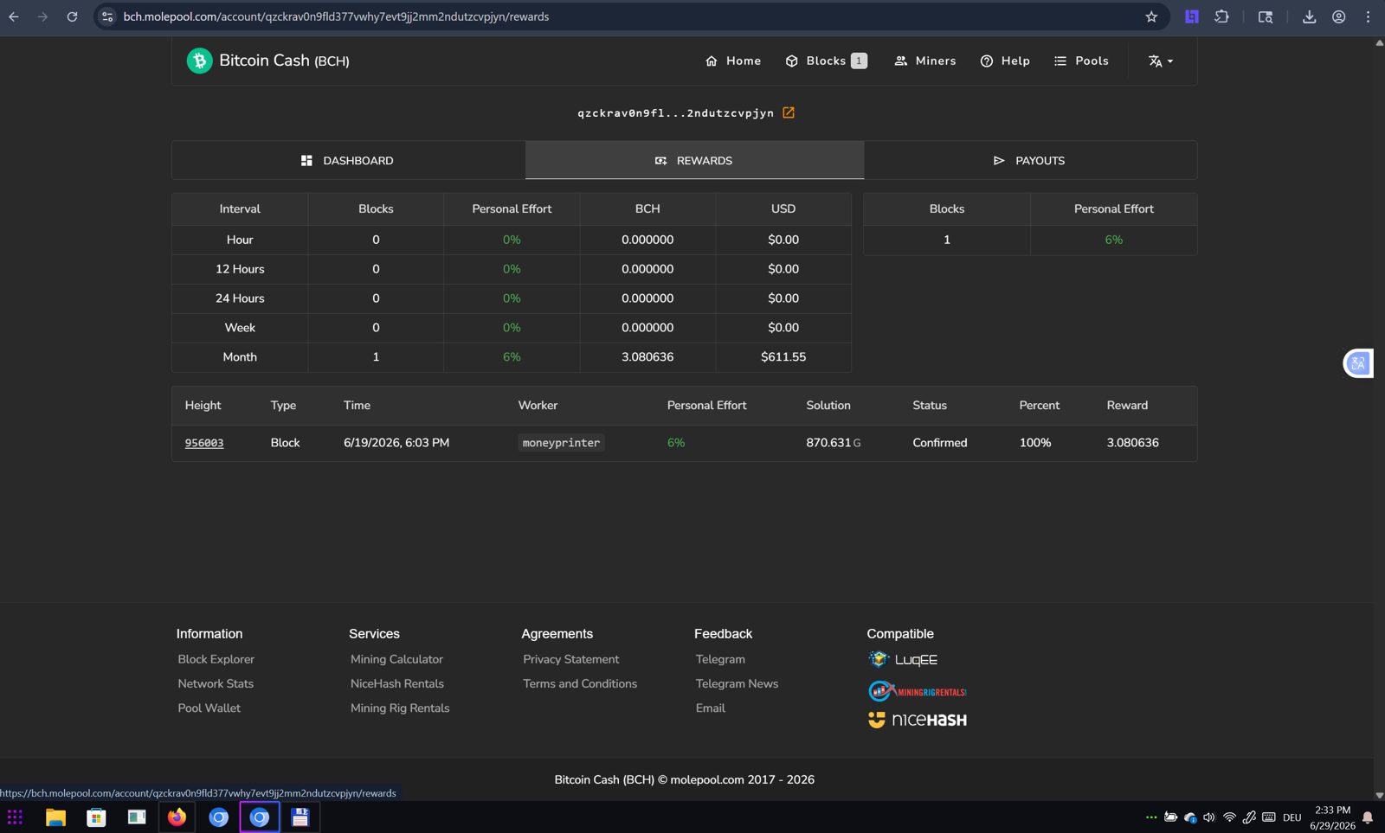Screen dimensions: 1385x833
Task: Bookmark this page with star icon
Action: point(1151,16)
